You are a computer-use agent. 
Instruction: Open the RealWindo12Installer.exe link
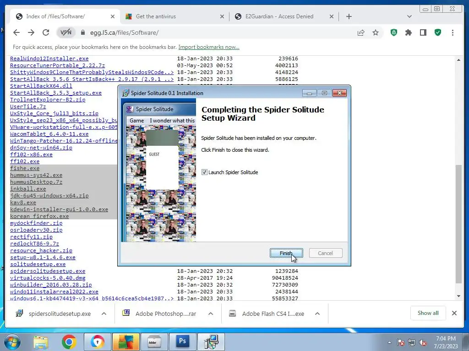tap(49, 58)
